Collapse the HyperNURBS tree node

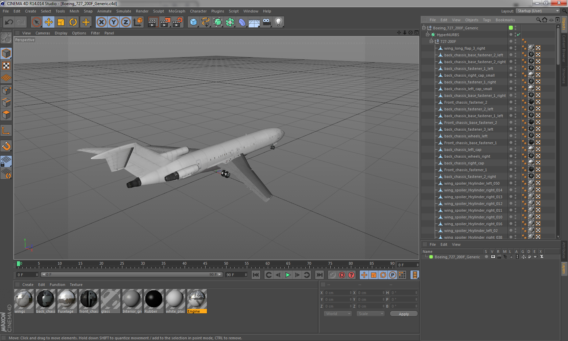point(427,35)
